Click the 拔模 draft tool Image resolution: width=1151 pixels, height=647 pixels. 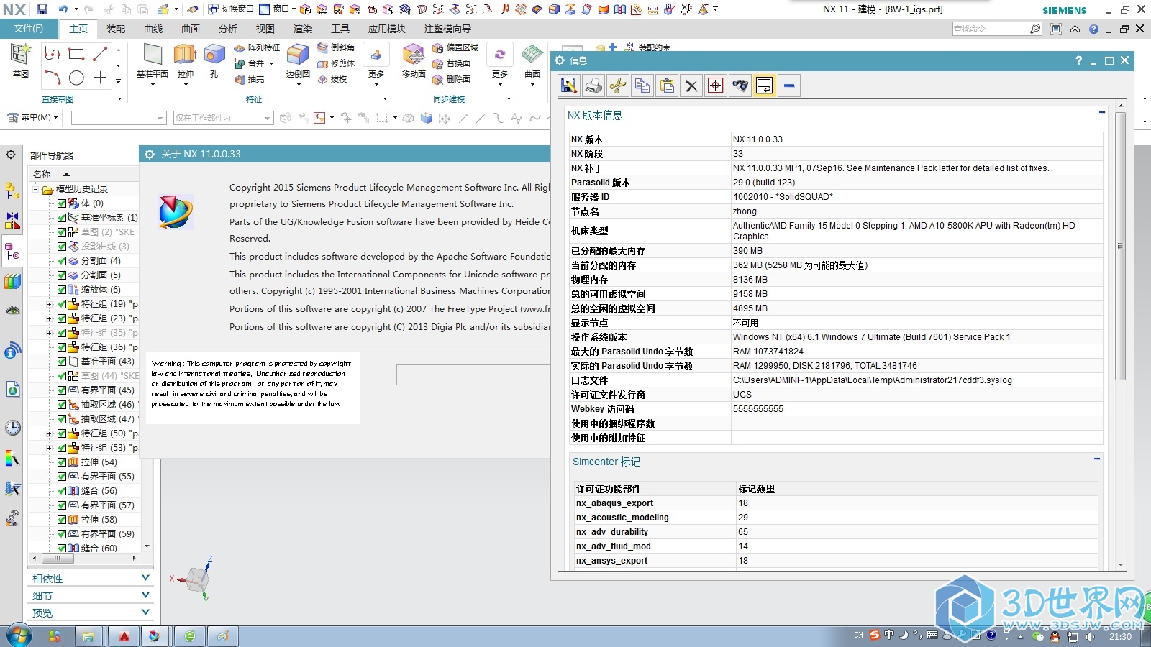332,79
